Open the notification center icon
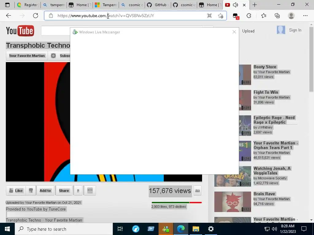This screenshot has width=314, height=235. click(304, 229)
